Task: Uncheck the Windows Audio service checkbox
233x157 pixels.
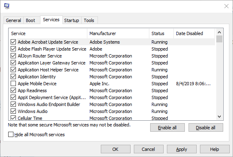Action: 13,111
